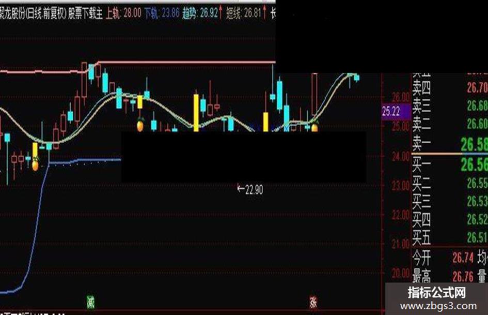
Task: Select the 卖一 26.58 ask row
Action: click(450, 144)
